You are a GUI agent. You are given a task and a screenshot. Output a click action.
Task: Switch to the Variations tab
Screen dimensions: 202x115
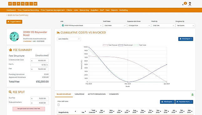79,94
